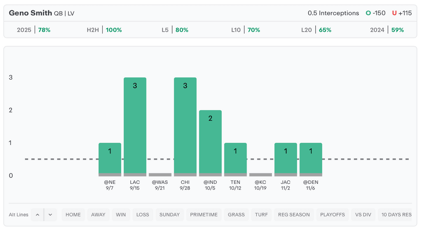Switch to the 2025 season split
Screen dimensions: 422x232
(x=33, y=30)
